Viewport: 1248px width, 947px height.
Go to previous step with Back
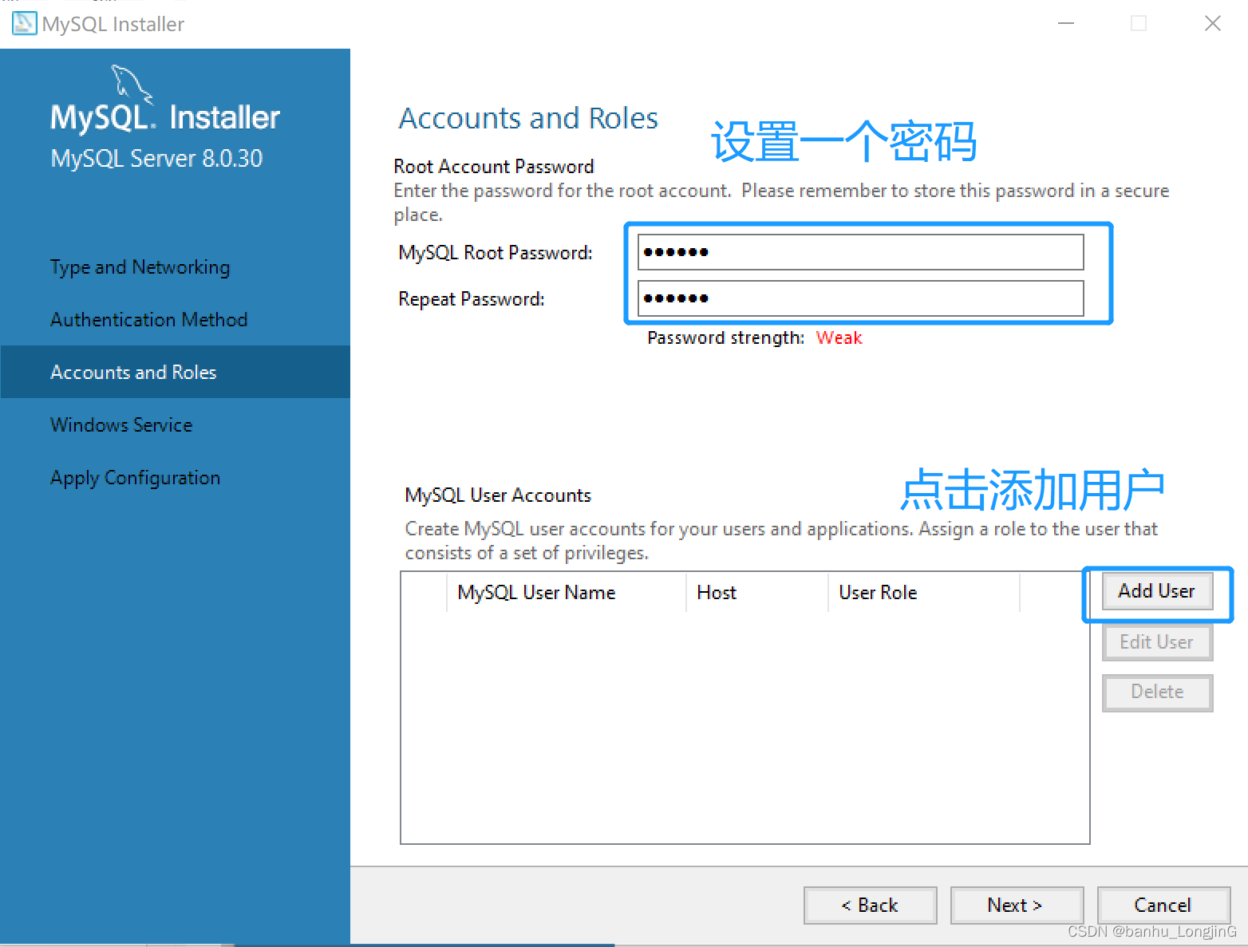(870, 906)
